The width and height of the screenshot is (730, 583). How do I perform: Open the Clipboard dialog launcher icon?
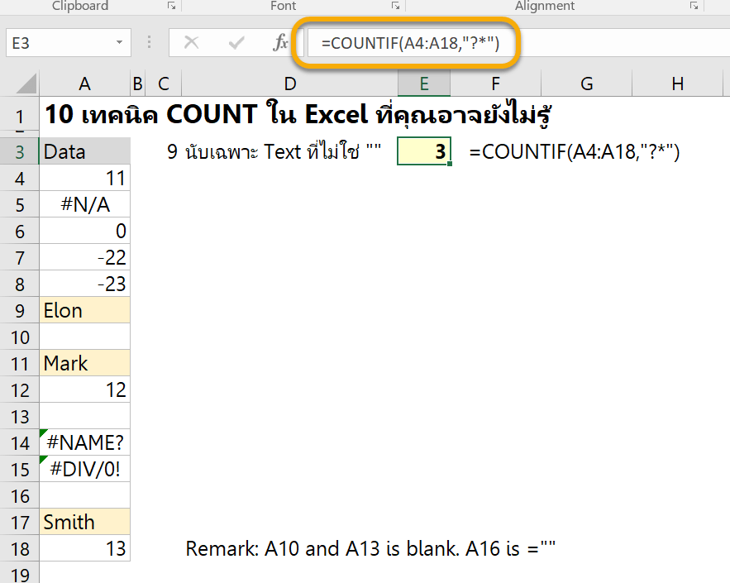[171, 6]
